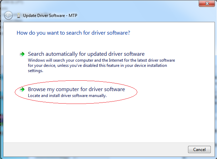217x159 pixels.
Task: Click 'Windows will search your computer' description
Action: coord(101,65)
